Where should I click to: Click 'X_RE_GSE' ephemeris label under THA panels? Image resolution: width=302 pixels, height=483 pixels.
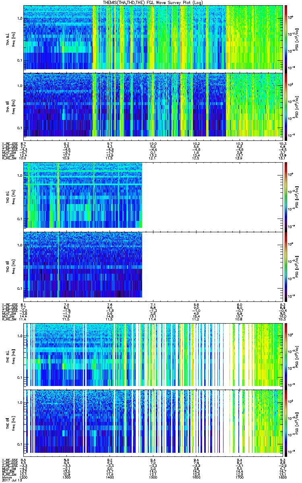[x=9, y=144]
